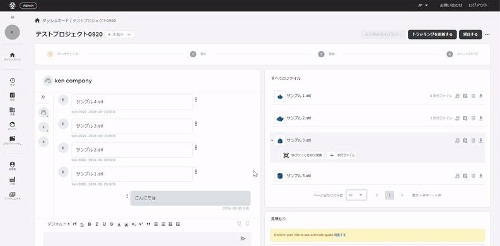Open サンプル 4.stl thumbnail

tap(280, 176)
